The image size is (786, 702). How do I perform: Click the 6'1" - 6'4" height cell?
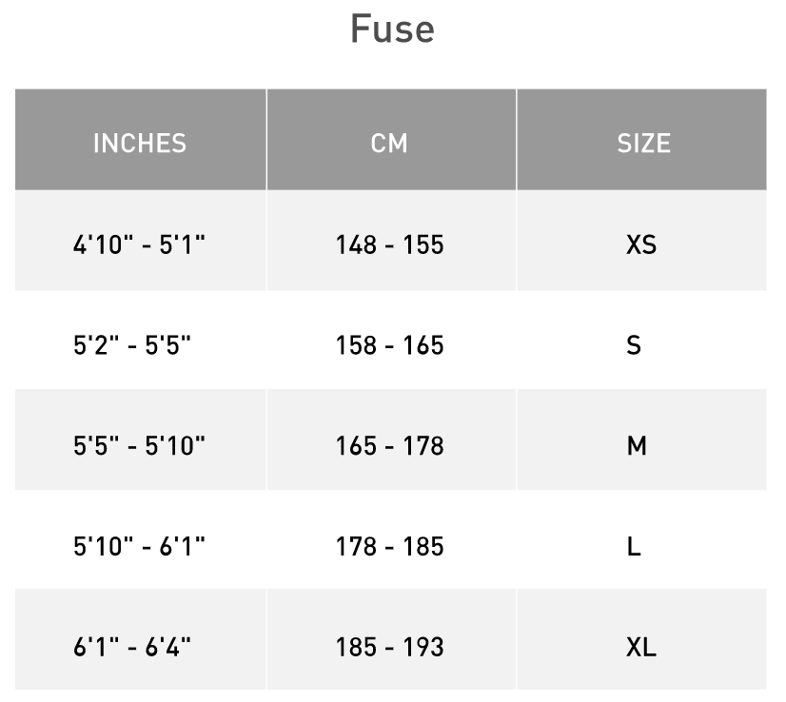pyautogui.click(x=132, y=647)
